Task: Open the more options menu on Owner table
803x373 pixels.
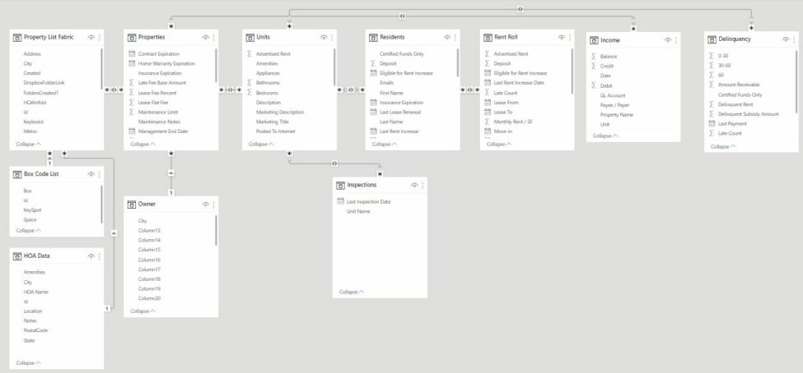Action: pos(213,205)
